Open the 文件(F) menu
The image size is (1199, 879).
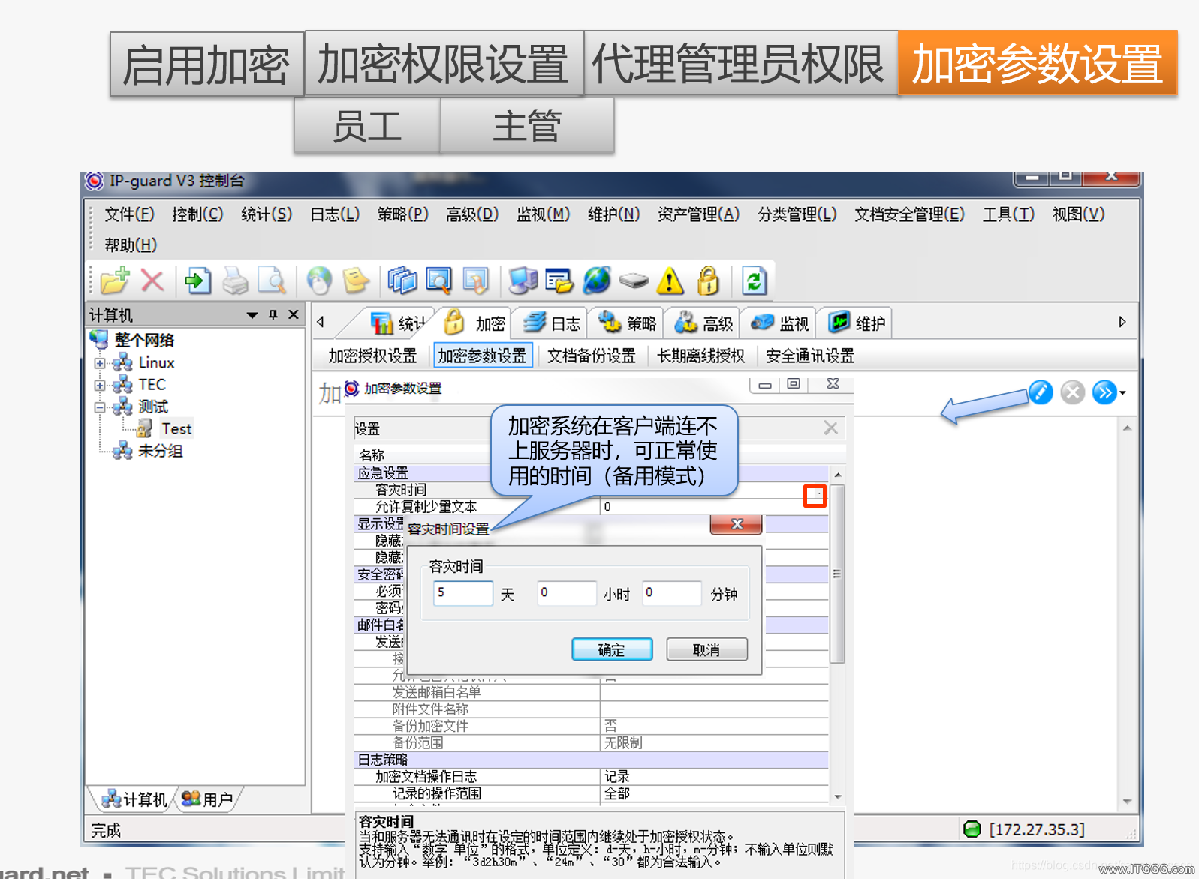pyautogui.click(x=129, y=214)
